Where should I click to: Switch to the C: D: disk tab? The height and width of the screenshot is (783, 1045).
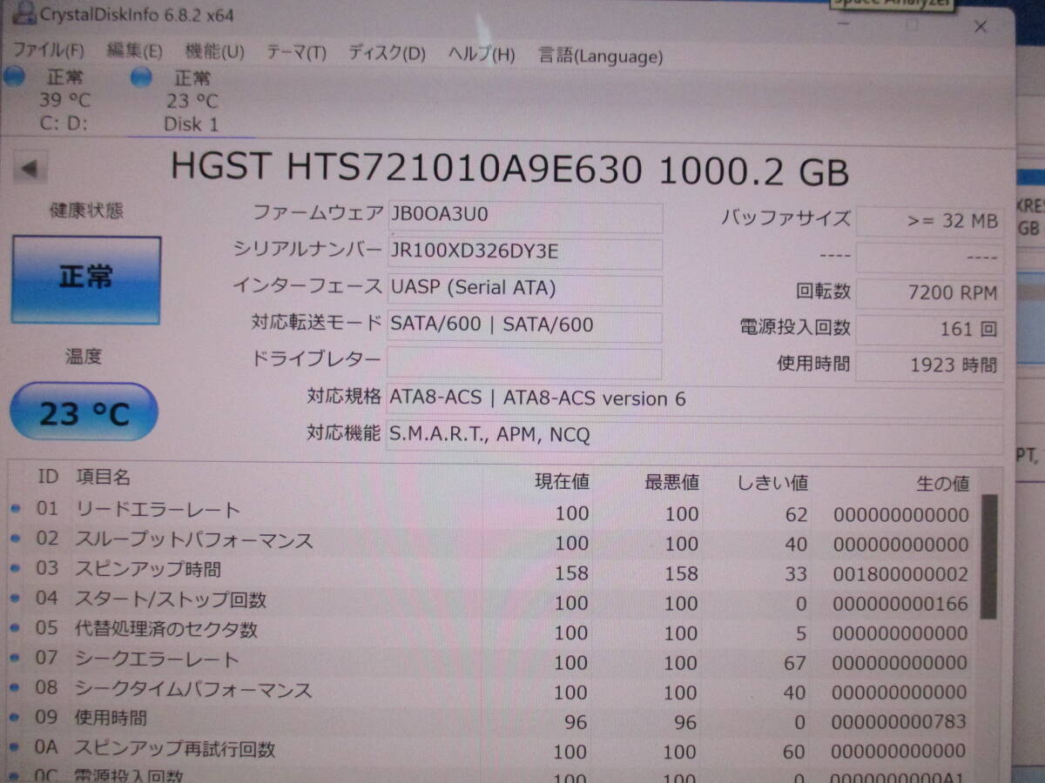click(x=64, y=100)
